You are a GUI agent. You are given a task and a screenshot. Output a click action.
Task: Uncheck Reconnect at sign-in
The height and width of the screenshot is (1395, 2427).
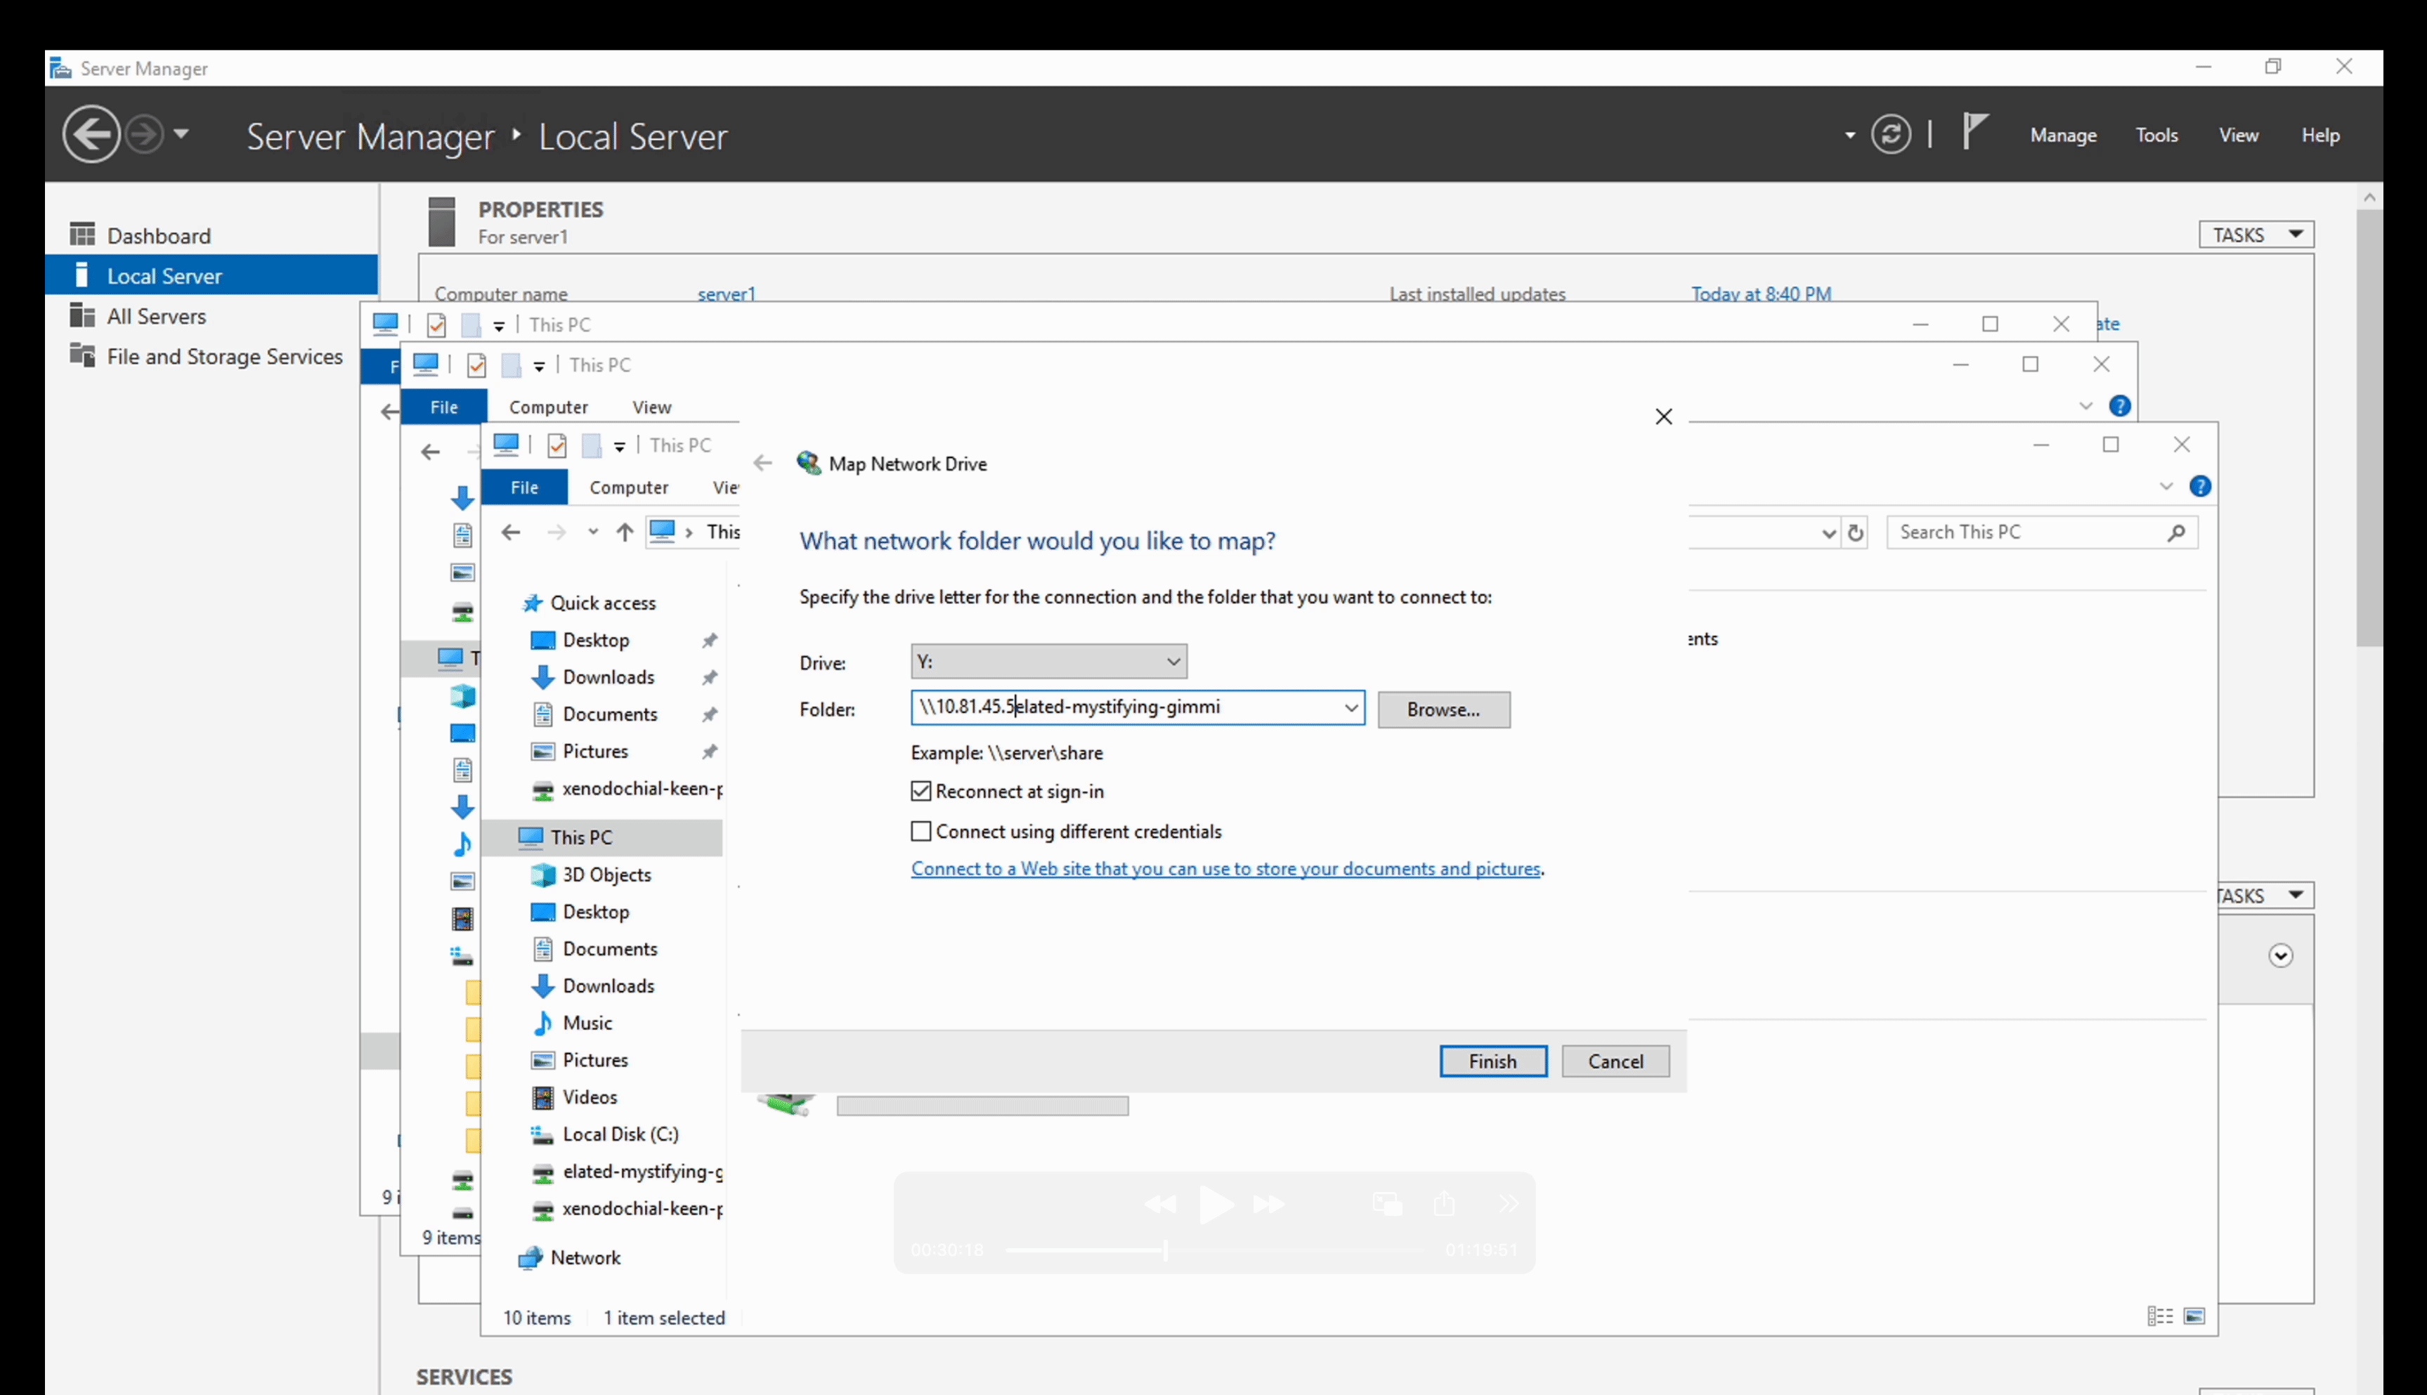[920, 792]
